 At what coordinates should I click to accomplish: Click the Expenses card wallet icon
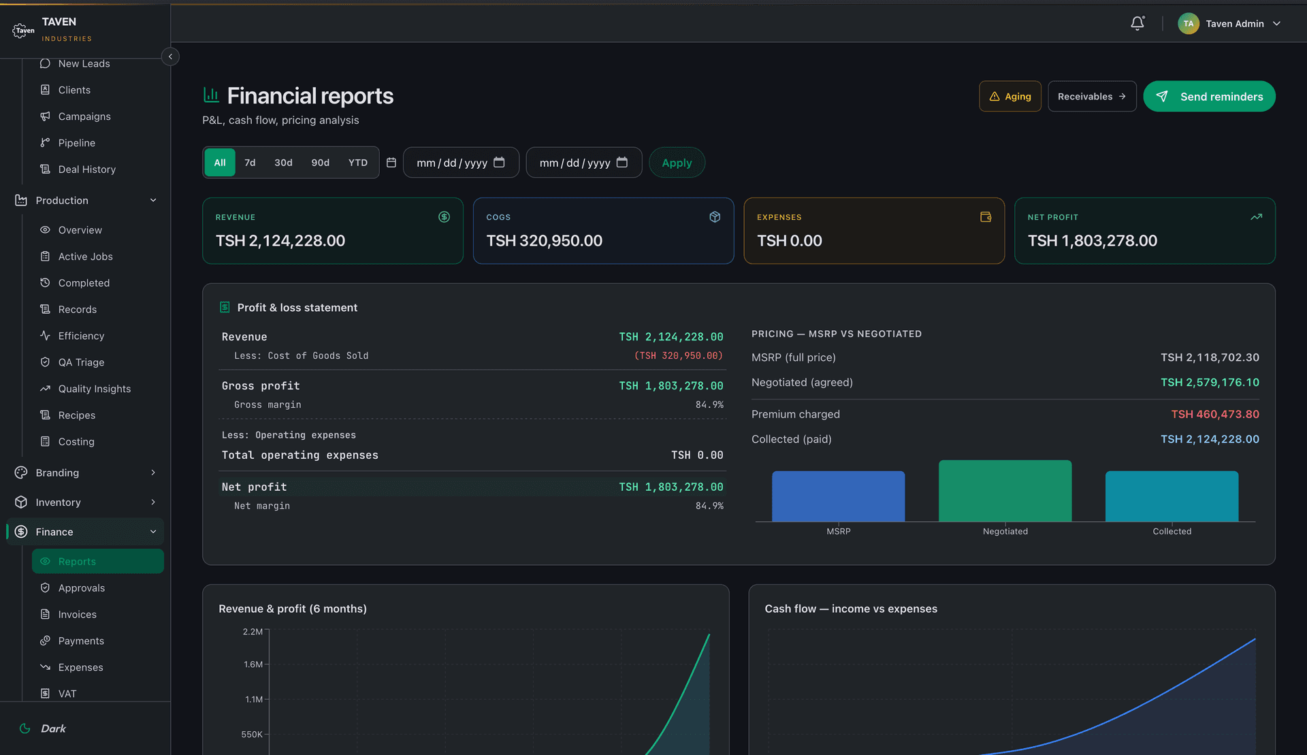[985, 216]
